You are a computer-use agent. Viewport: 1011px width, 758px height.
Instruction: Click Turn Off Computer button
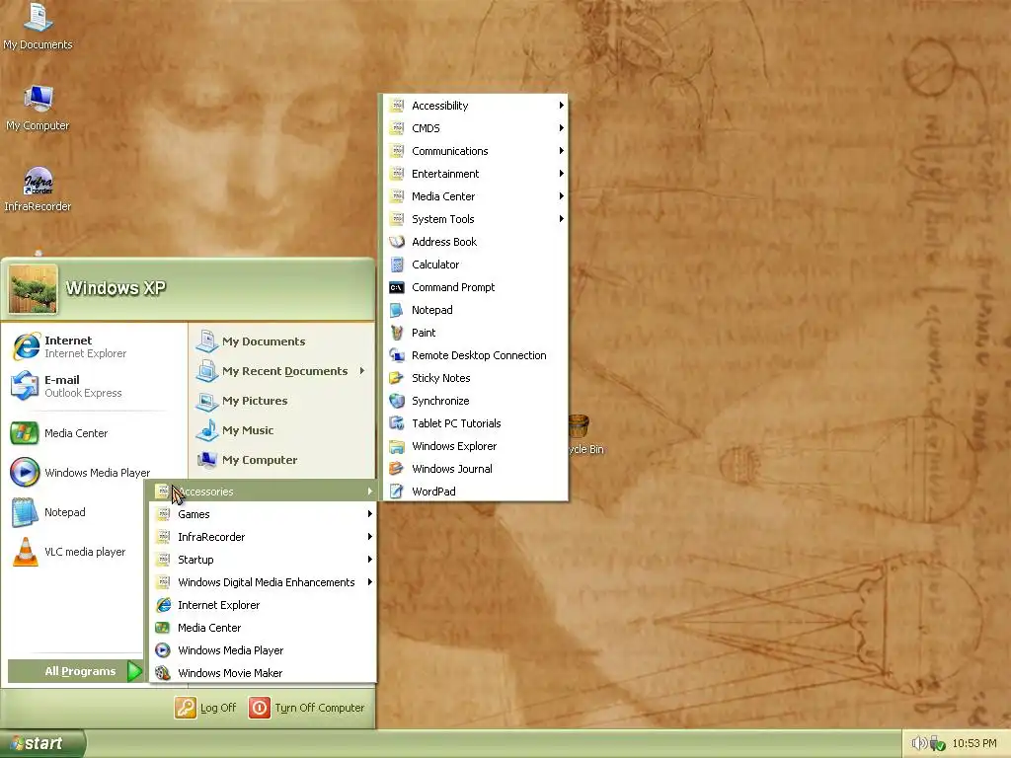[307, 708]
